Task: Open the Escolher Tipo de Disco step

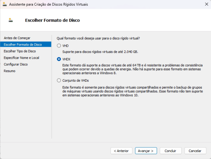Action: click(x=20, y=51)
